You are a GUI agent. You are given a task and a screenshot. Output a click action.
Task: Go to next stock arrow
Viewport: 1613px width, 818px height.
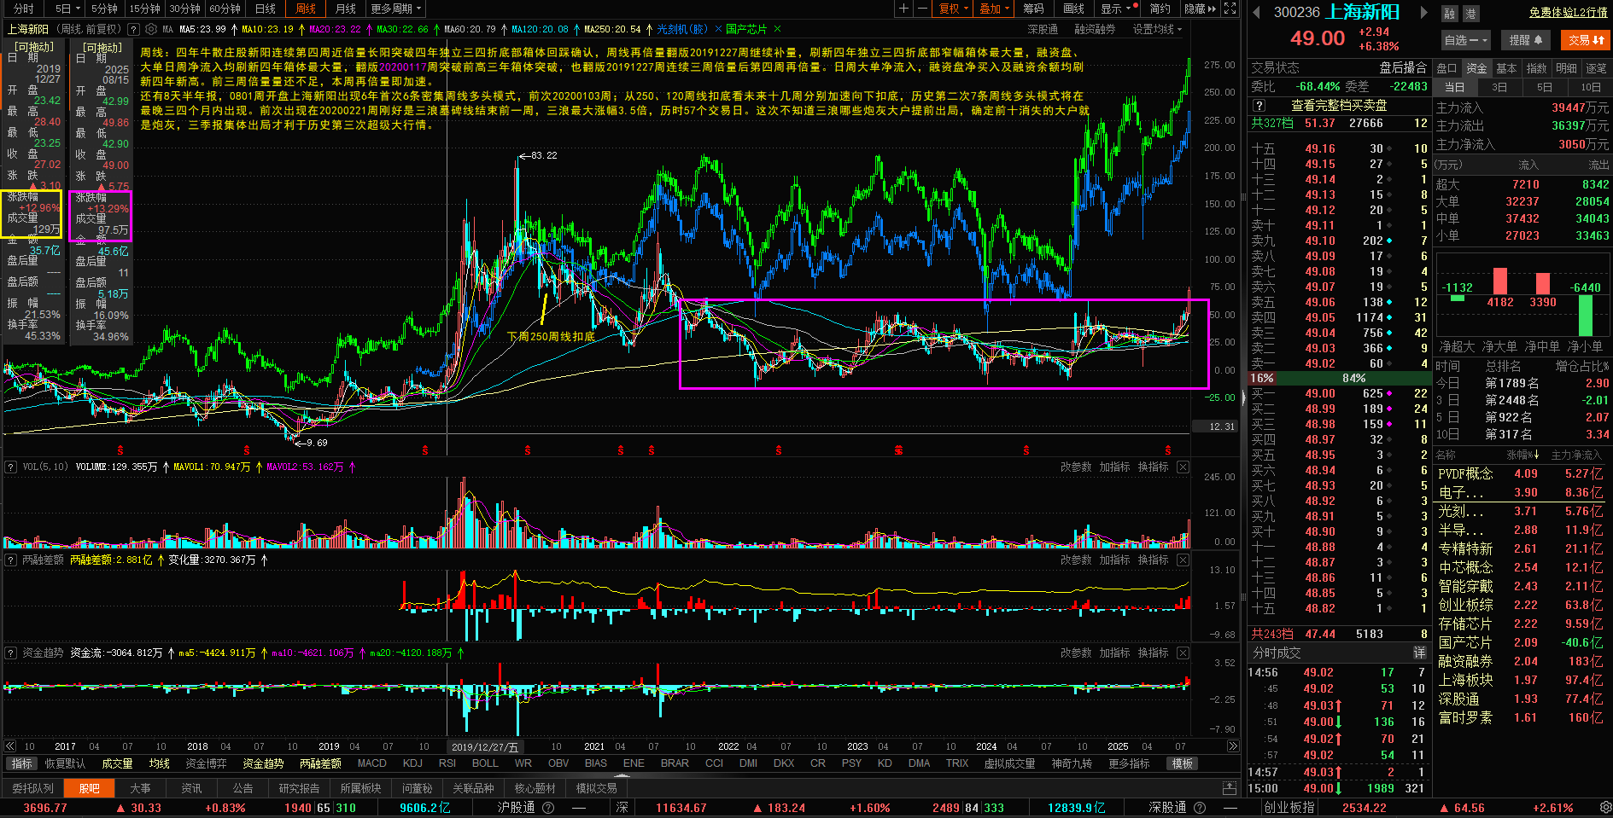click(1424, 12)
